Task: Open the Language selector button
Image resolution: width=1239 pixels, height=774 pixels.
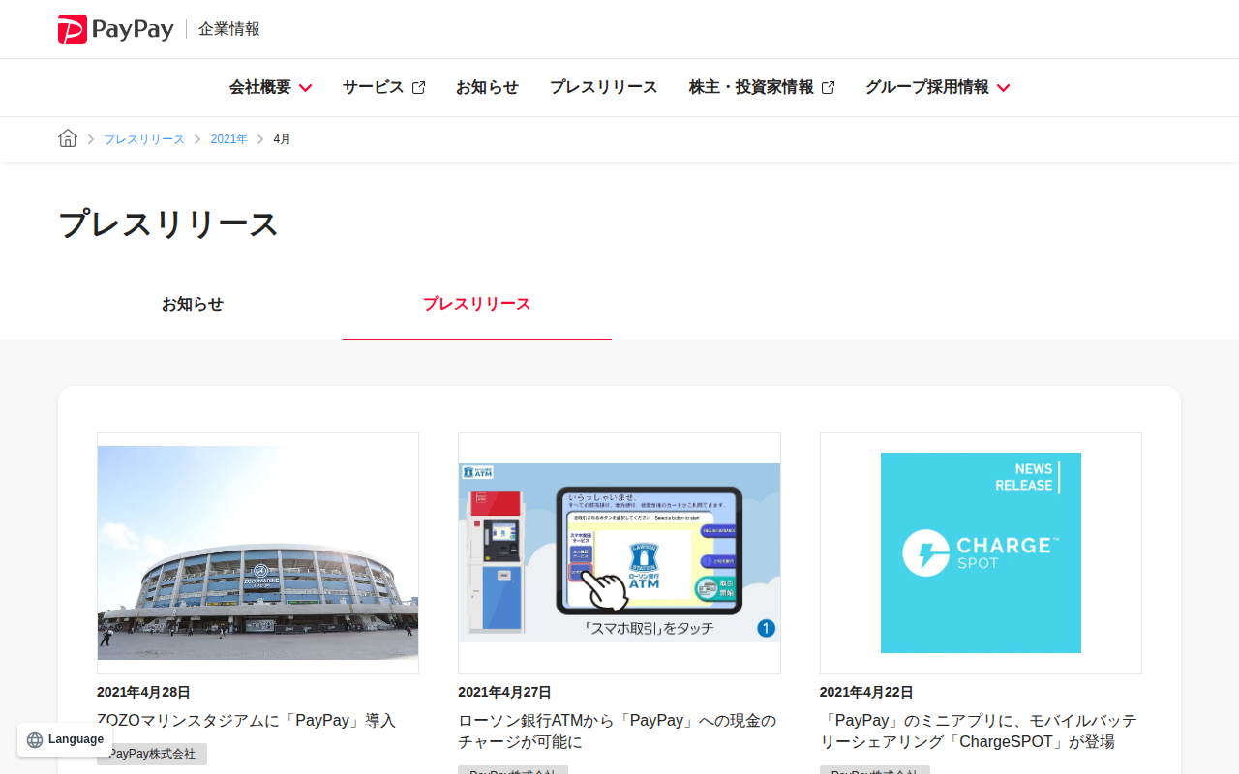Action: pos(65,739)
